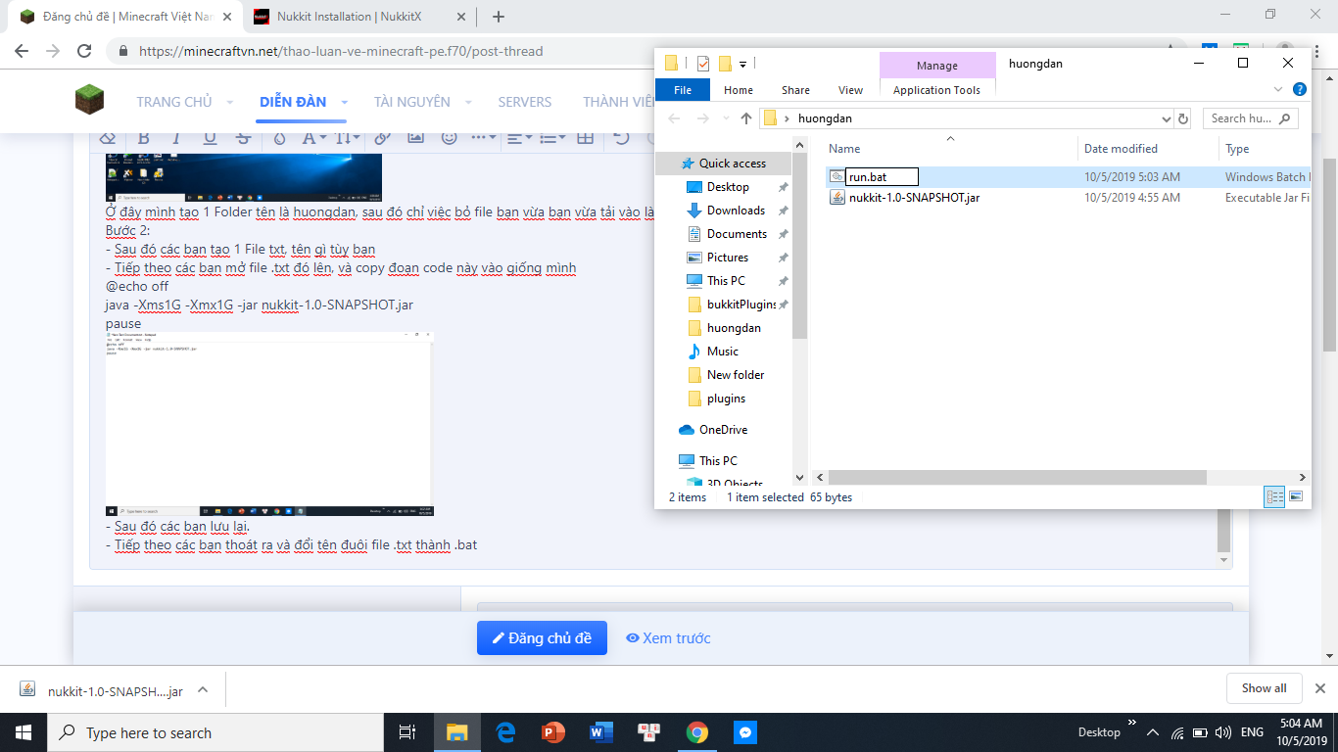Select Downloads in Quick access pane
Viewport: 1338px width, 752px height.
pyautogui.click(x=736, y=211)
